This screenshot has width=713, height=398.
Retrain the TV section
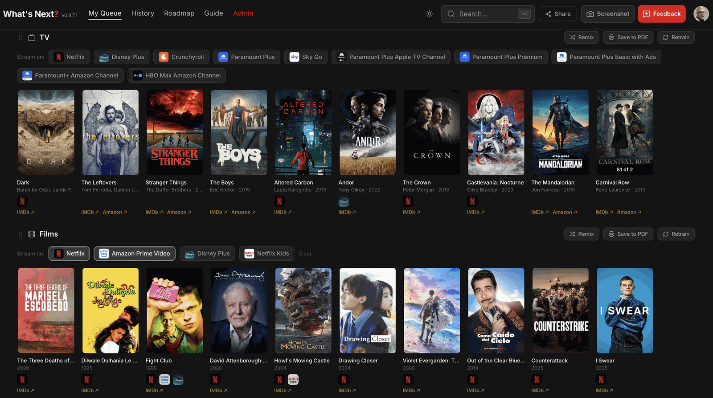676,37
